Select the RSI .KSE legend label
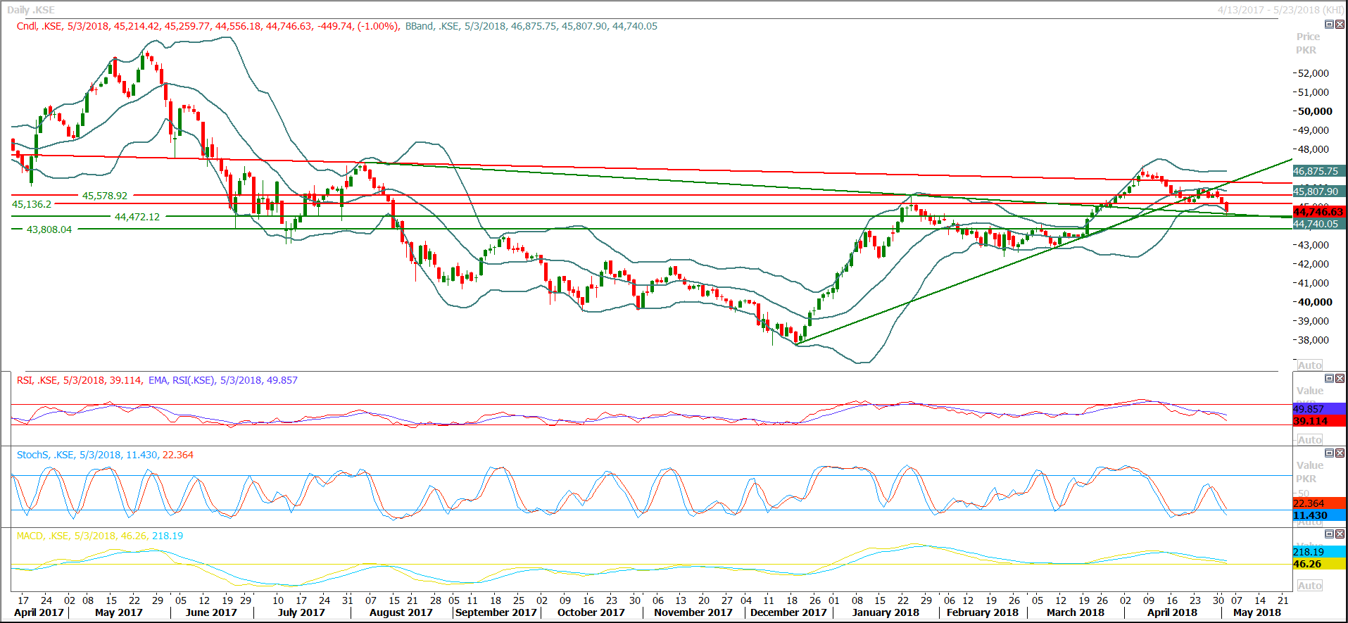The height and width of the screenshot is (623, 1348). tap(79, 380)
